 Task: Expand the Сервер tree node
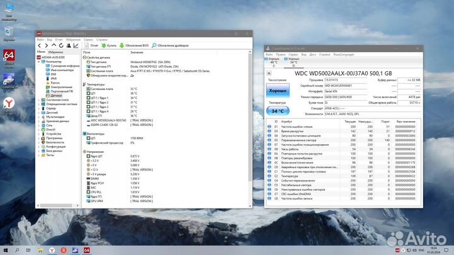[39, 108]
